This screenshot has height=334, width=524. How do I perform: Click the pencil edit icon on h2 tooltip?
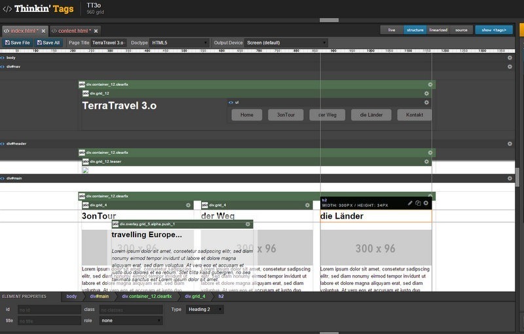pyautogui.click(x=410, y=203)
